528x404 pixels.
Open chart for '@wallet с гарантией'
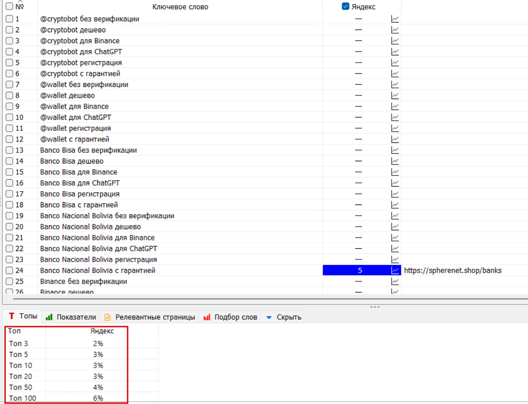coord(395,140)
